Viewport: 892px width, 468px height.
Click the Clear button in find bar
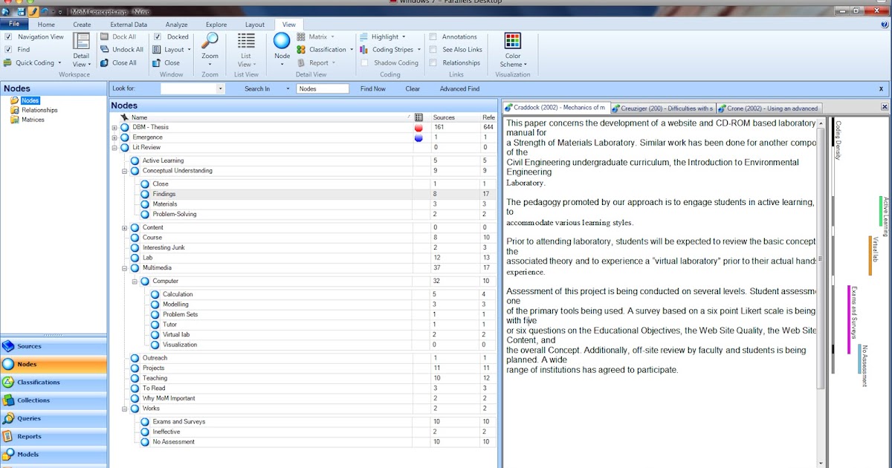coord(413,88)
